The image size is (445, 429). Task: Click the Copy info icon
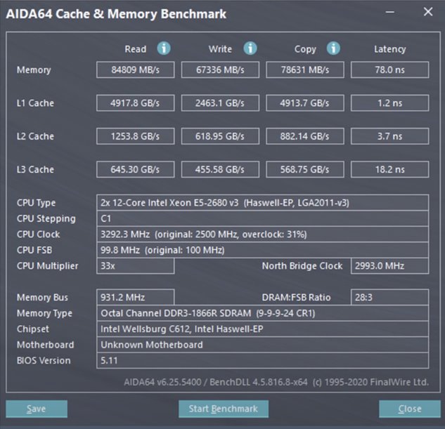(333, 48)
